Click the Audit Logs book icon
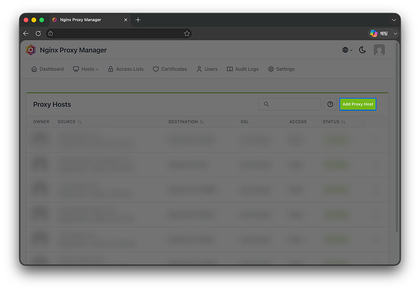 [230, 69]
